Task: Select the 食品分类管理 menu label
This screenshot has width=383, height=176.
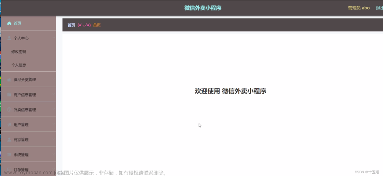Action: (25, 80)
